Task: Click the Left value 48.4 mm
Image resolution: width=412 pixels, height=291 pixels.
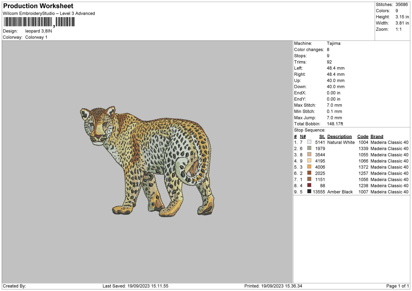Action: (x=336, y=68)
